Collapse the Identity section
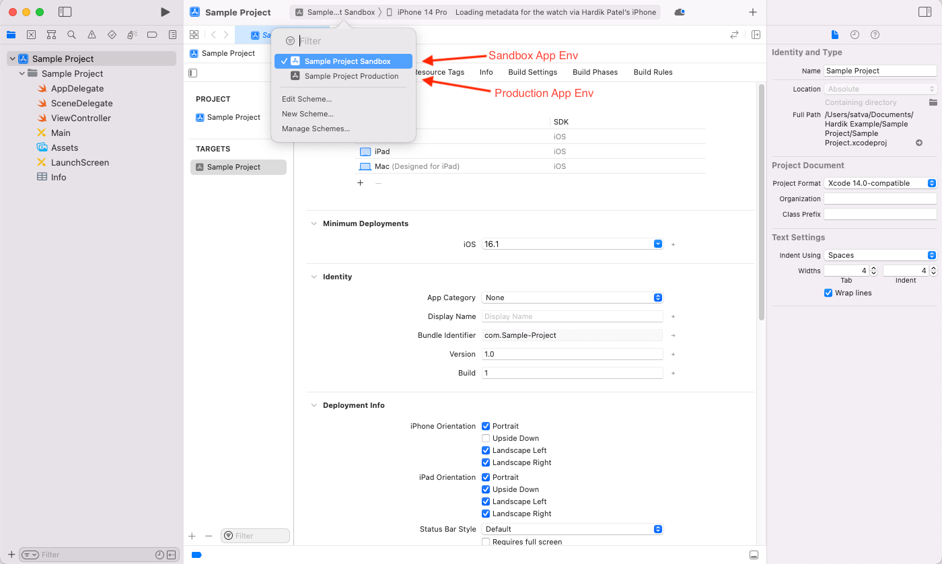The width and height of the screenshot is (942, 564). [314, 277]
